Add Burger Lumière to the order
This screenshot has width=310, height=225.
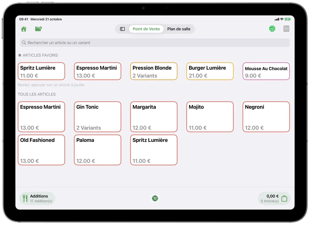pos(210,71)
